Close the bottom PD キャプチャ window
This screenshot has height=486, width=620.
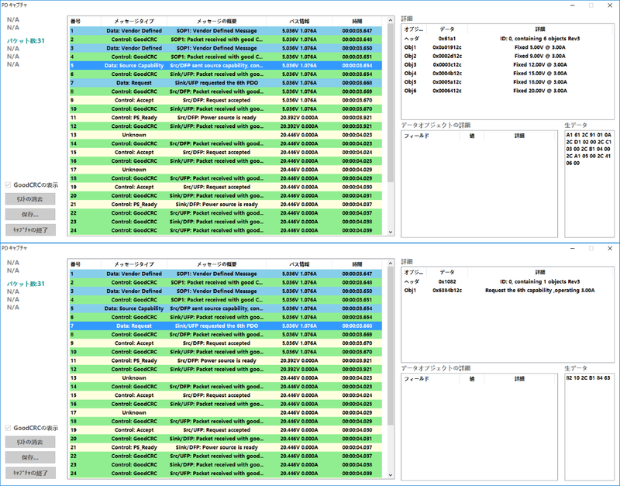click(x=610, y=248)
